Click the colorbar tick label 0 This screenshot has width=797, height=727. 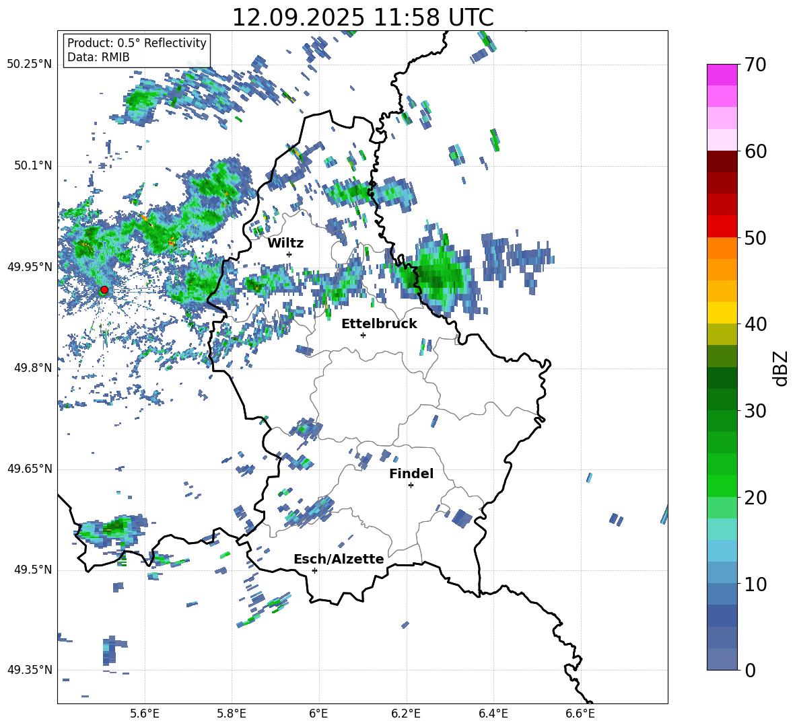pyautogui.click(x=749, y=671)
